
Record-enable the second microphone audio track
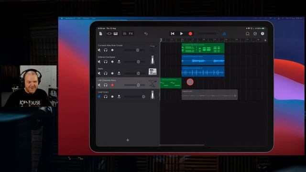(x=112, y=62)
